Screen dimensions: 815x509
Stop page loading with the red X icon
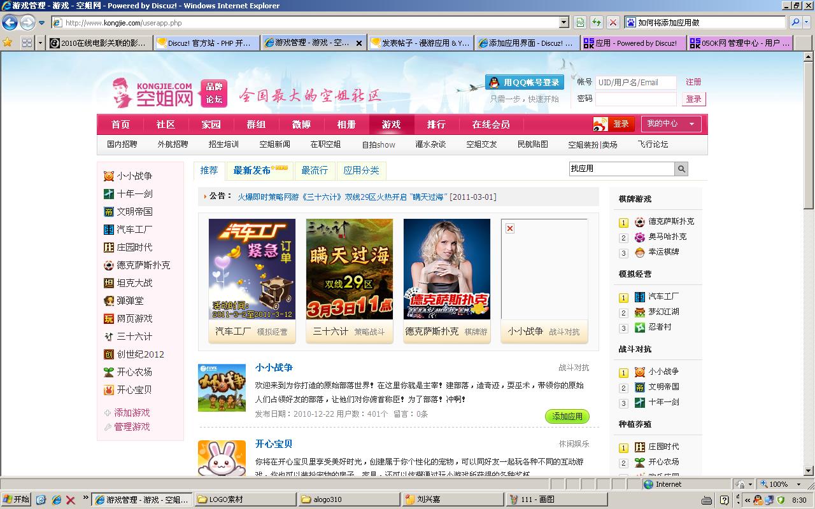coord(613,22)
